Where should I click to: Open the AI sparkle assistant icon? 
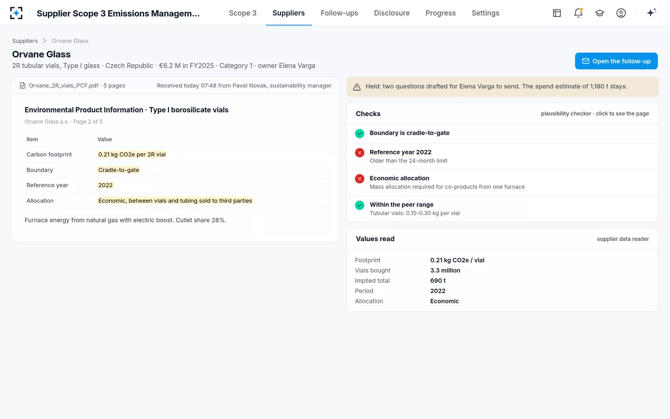click(651, 13)
